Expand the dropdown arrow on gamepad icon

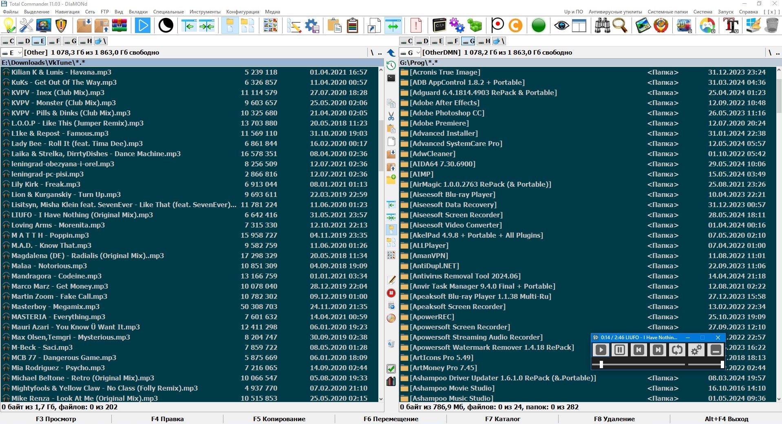(x=713, y=31)
